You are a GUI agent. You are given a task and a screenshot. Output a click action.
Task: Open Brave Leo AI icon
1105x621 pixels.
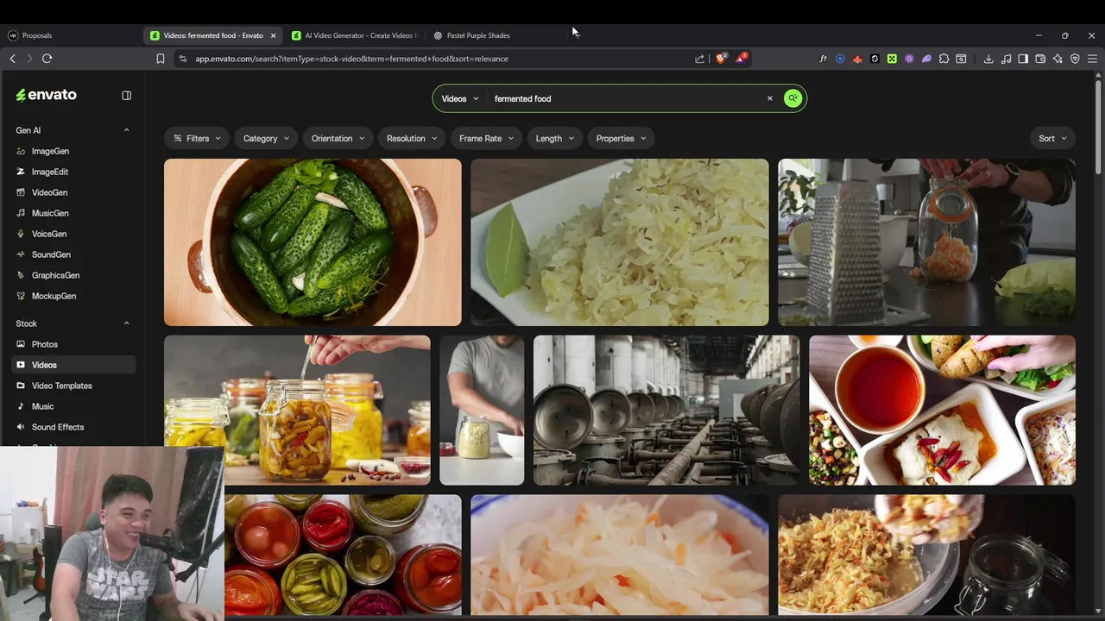(x=1058, y=59)
